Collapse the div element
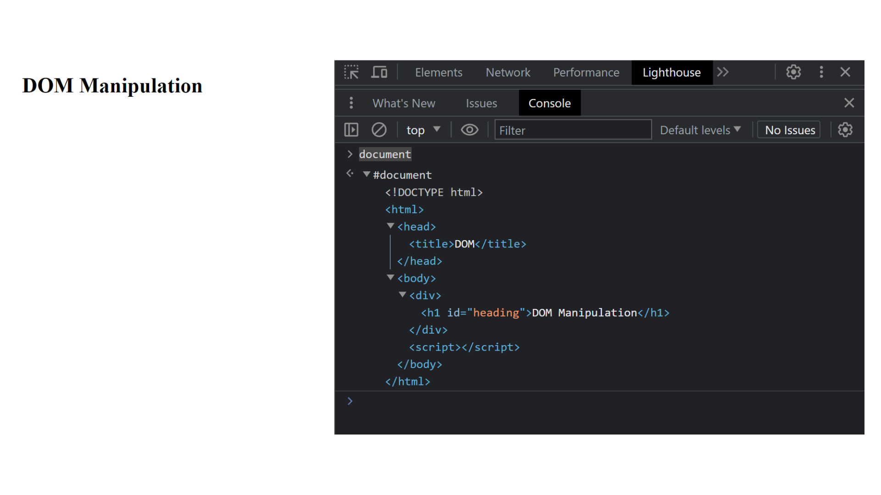Screen dimensions: 881x495 (x=402, y=295)
